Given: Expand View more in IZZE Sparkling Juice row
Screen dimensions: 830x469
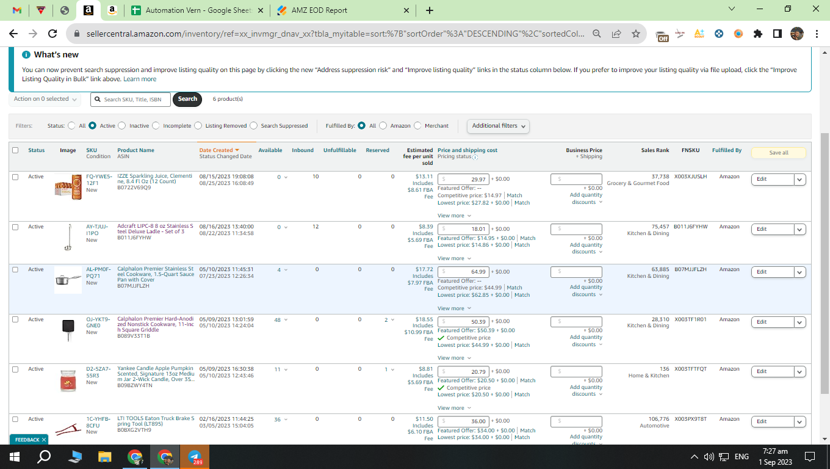Looking at the screenshot, I should click(454, 216).
